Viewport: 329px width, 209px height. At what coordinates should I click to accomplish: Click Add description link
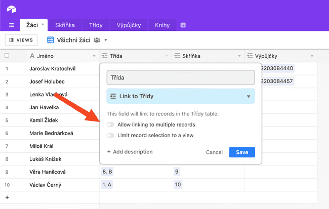(x=130, y=152)
